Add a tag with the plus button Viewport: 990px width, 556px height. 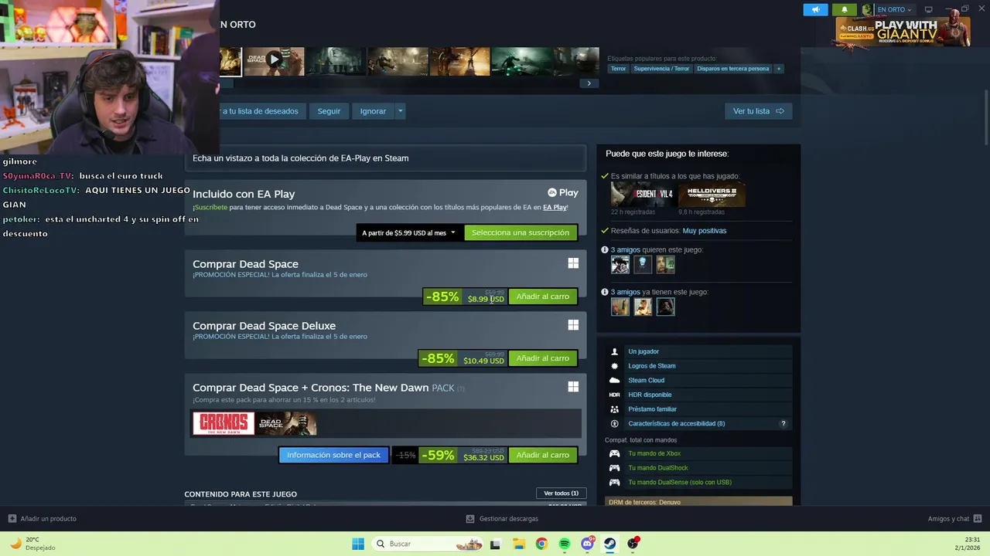(779, 69)
